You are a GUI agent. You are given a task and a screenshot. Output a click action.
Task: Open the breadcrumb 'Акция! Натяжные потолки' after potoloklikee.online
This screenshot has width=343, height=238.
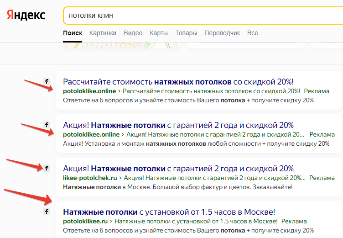(215, 134)
